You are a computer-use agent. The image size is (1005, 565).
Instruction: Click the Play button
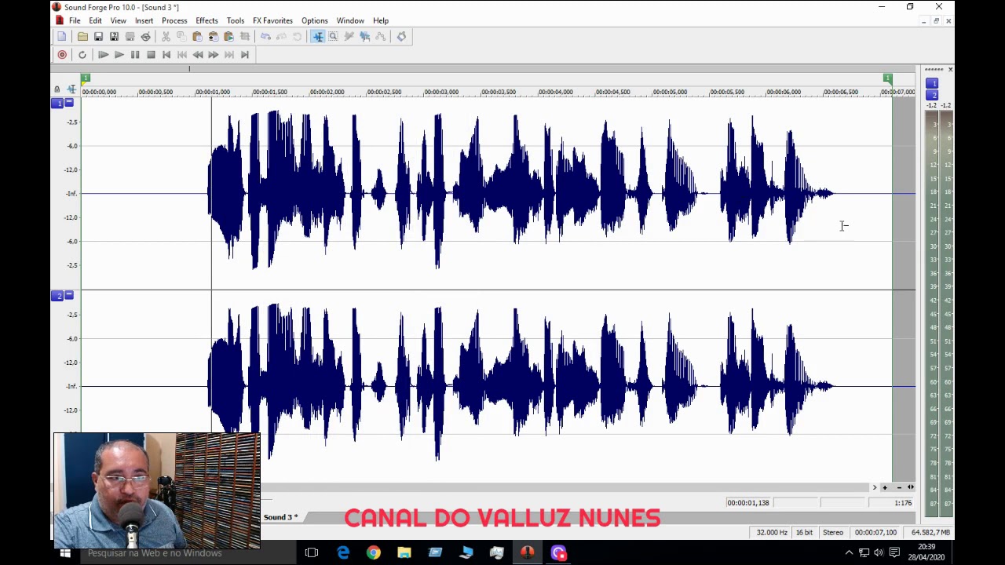pyautogui.click(x=119, y=55)
